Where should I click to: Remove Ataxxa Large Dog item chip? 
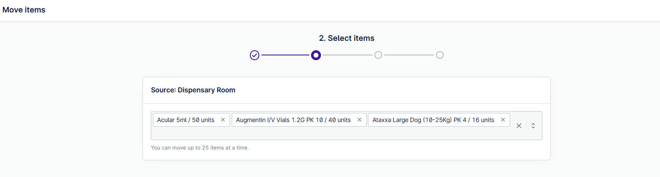tap(503, 120)
